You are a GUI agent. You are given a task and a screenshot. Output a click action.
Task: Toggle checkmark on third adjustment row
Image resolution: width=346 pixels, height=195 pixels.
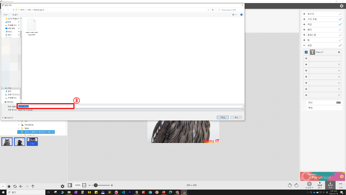(340, 24)
